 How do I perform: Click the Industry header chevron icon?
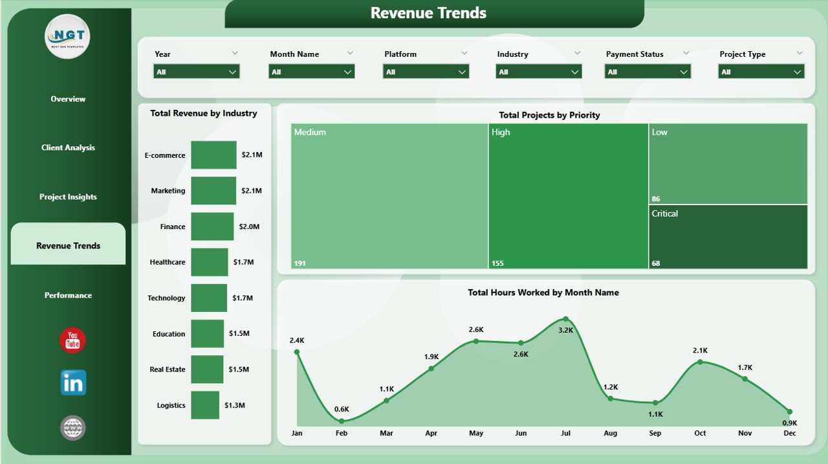coord(576,53)
